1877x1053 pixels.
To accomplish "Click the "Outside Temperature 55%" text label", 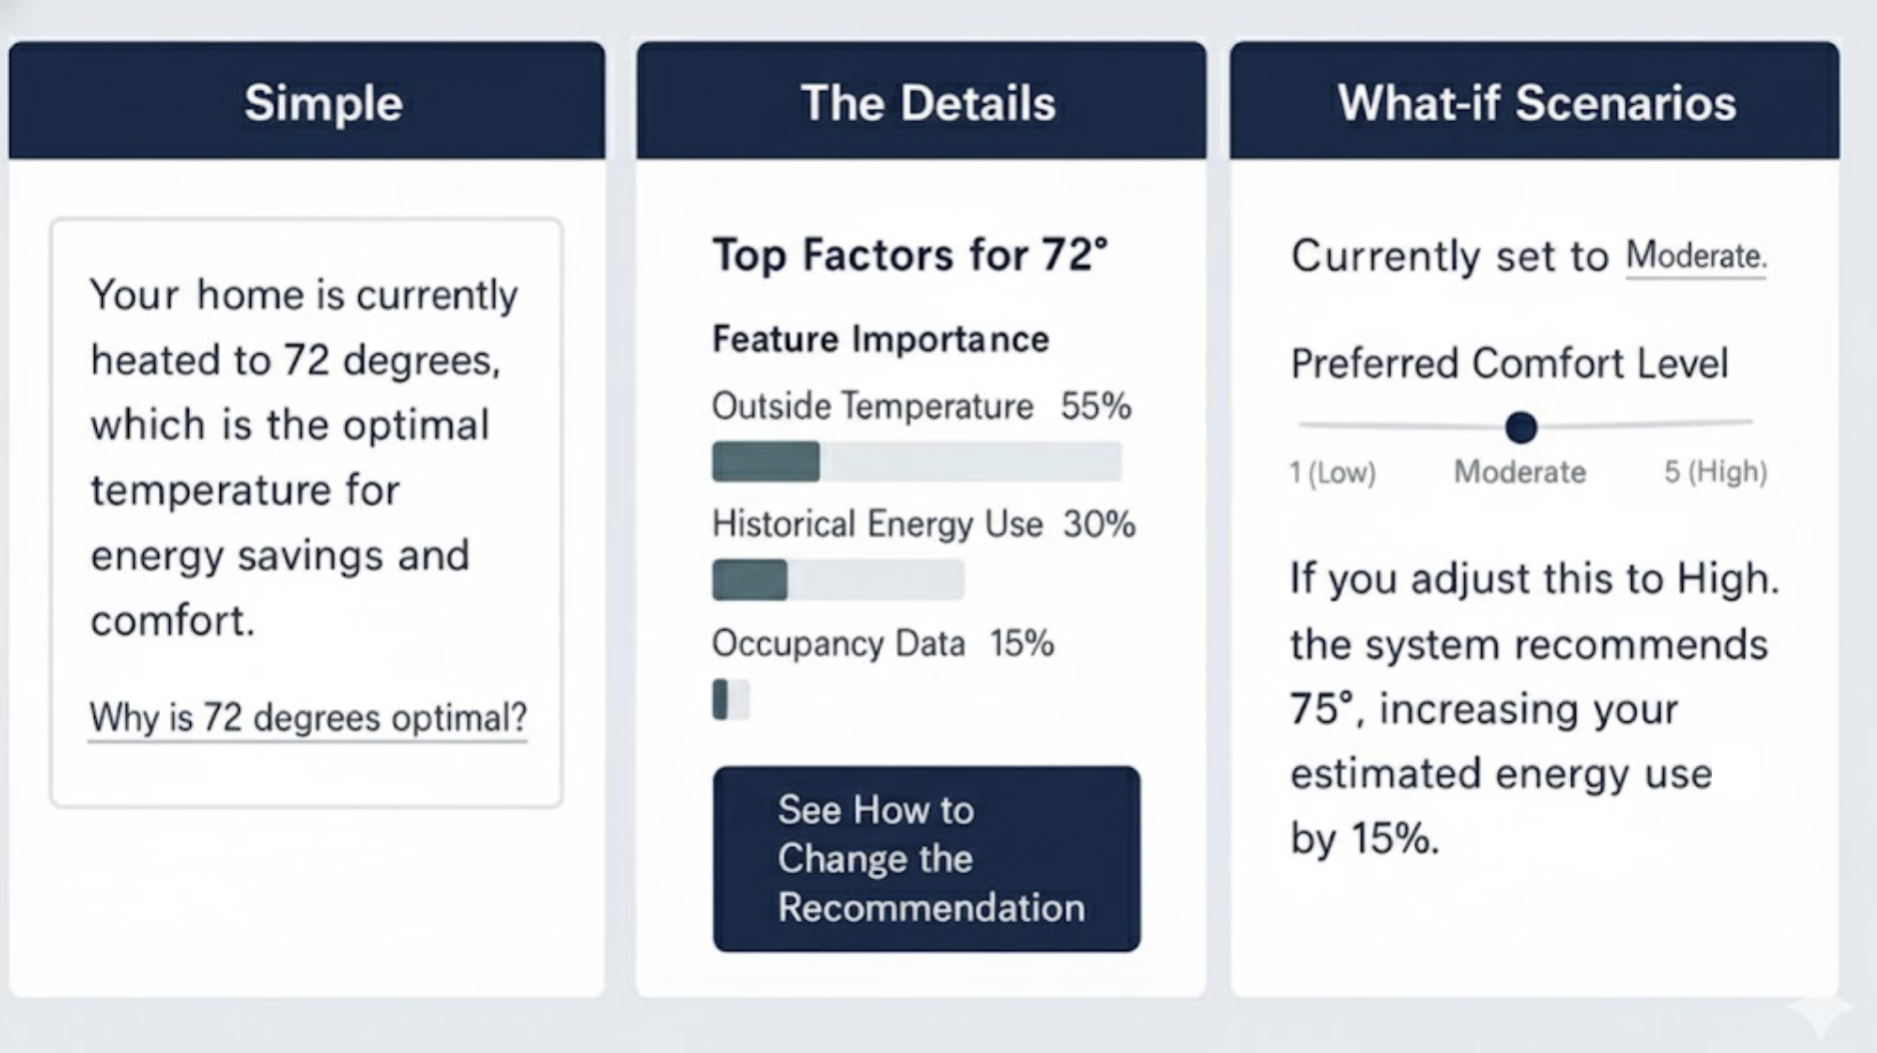I will (x=921, y=407).
